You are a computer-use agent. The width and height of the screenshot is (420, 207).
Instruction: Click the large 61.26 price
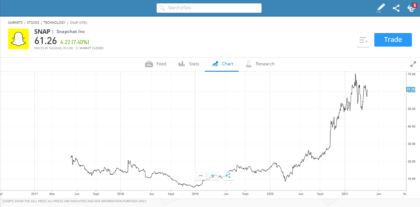point(46,41)
